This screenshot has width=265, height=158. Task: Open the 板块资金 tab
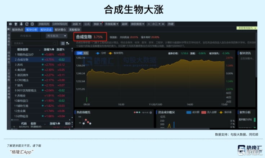(46, 30)
